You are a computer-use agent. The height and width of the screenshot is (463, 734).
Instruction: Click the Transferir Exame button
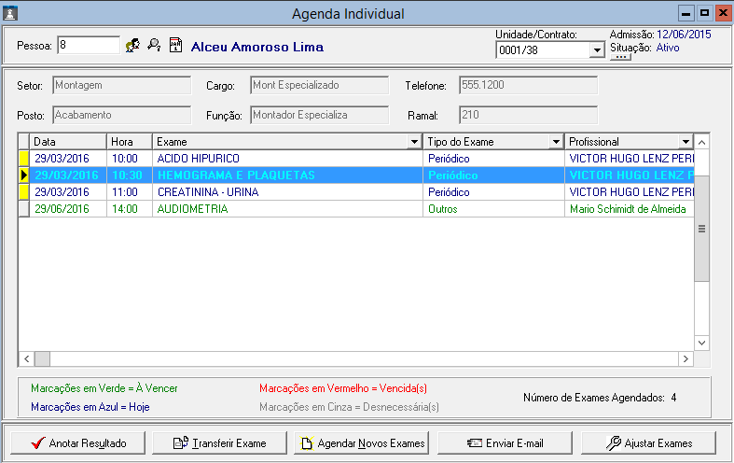(220, 442)
